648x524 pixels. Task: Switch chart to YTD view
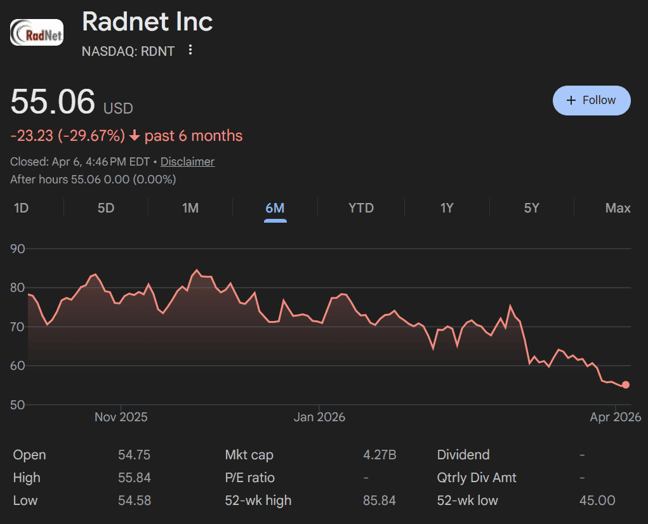click(x=361, y=208)
